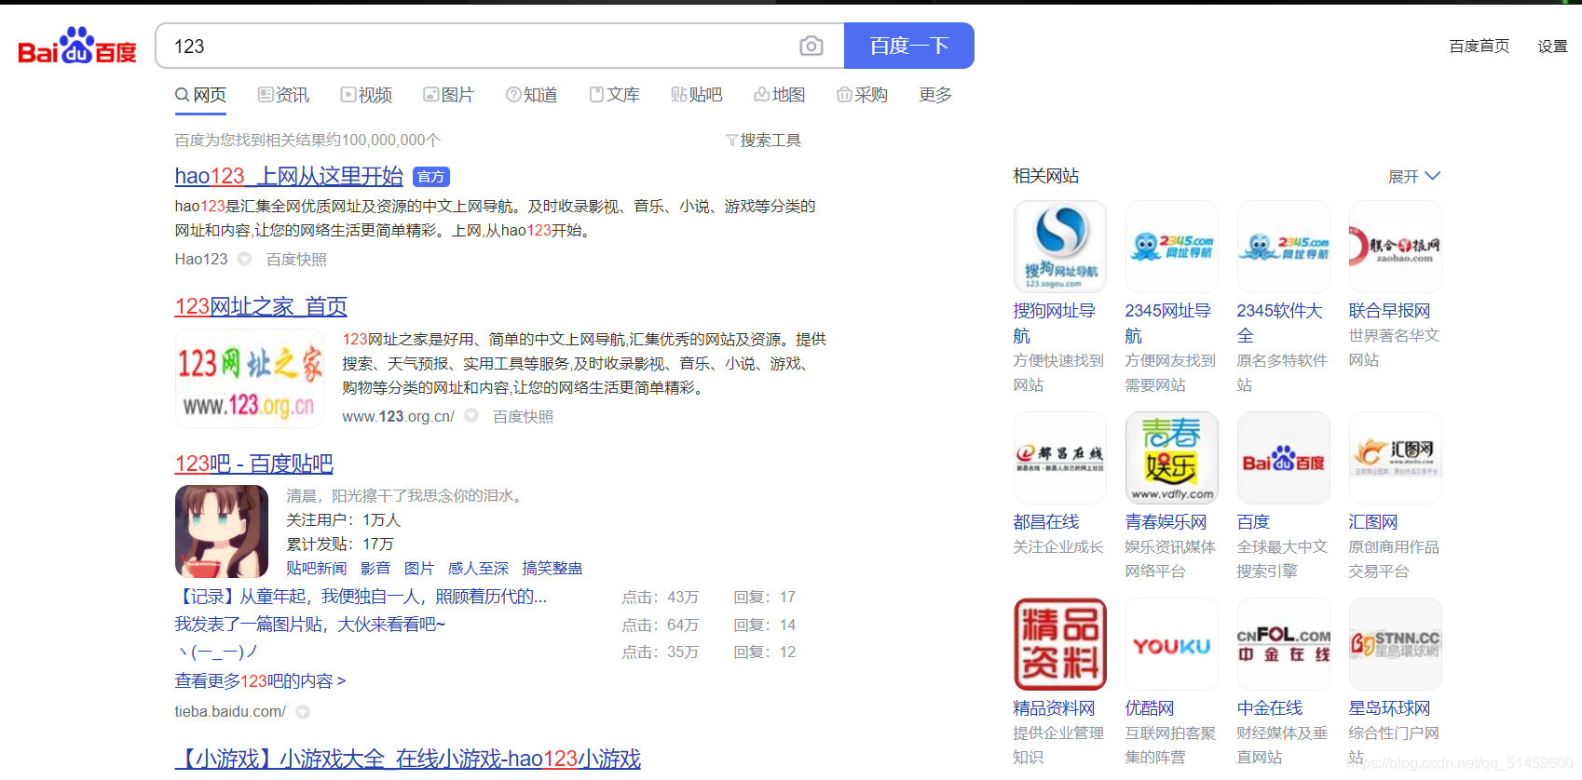Click the Baidu logo
Image resolution: width=1582 pixels, height=780 pixels.
coord(77,47)
